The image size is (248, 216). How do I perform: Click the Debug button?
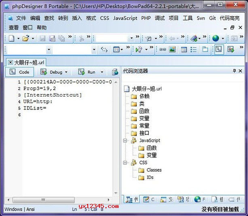coord(52,72)
